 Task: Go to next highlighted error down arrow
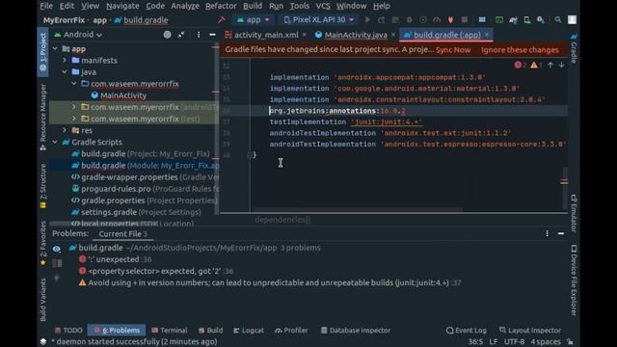561,65
